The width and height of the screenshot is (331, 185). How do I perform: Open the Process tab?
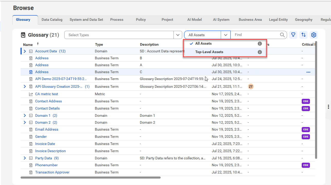click(x=117, y=20)
